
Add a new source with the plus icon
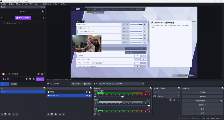pos(48,114)
